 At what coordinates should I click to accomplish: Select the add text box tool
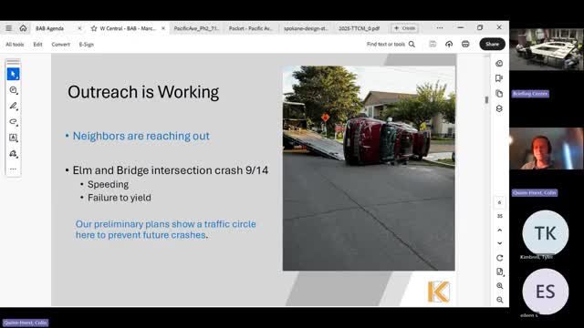coord(14,138)
